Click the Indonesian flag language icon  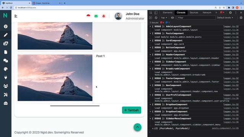click(x=88, y=16)
